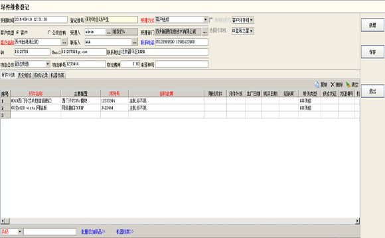Expand the 客户坏件 print template dropdown
The height and width of the screenshot is (238, 385).
(252, 20)
